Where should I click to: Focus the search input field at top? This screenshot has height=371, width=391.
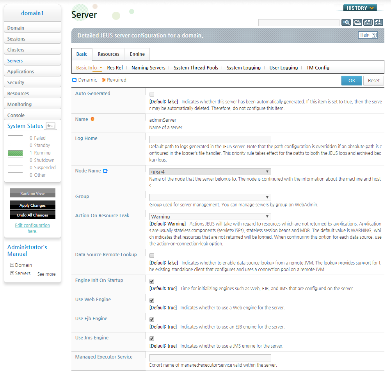tap(299, 23)
